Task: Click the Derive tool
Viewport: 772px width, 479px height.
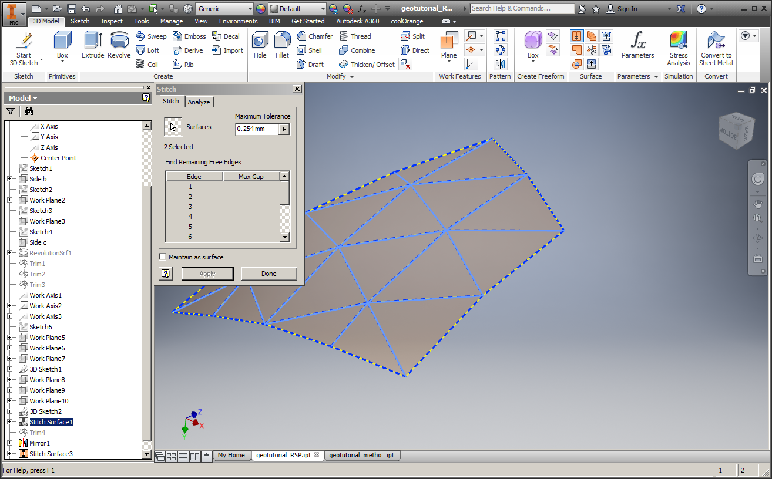Action: pos(188,50)
